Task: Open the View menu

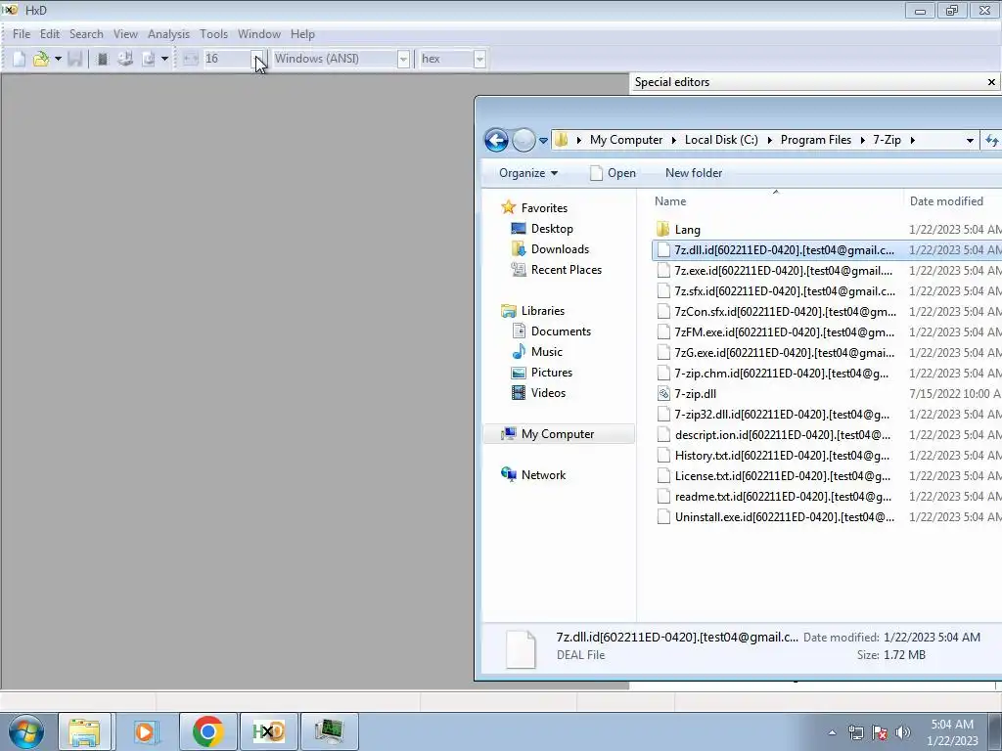Action: 125,34
